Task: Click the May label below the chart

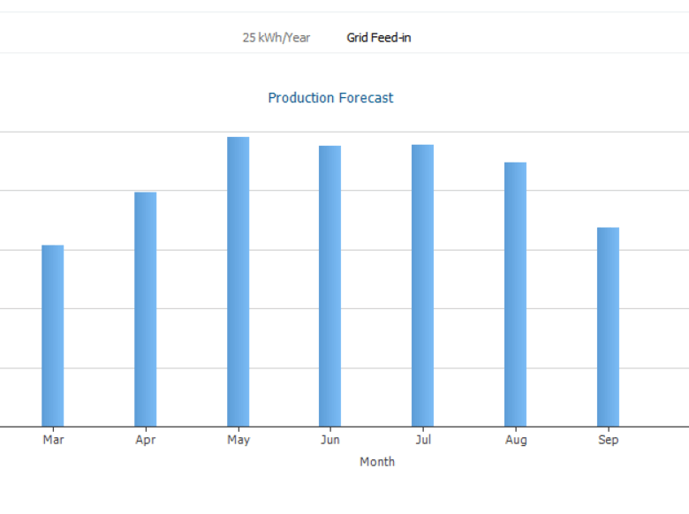Action: (x=238, y=440)
